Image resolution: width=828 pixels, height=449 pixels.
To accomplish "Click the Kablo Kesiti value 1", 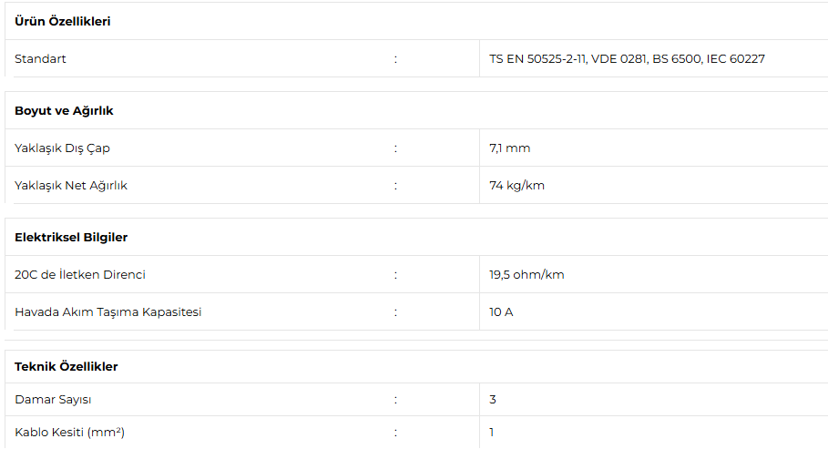I will pos(492,433).
